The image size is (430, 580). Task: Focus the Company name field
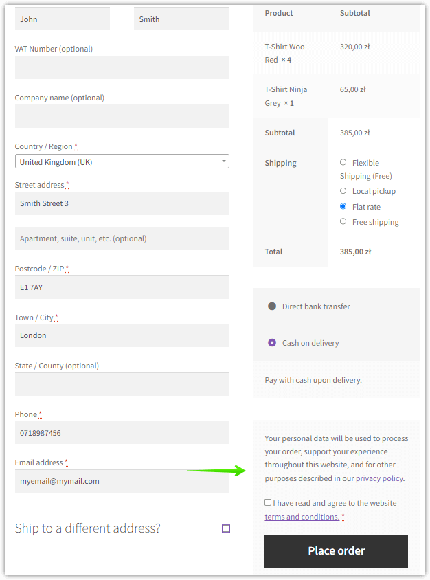pos(122,116)
